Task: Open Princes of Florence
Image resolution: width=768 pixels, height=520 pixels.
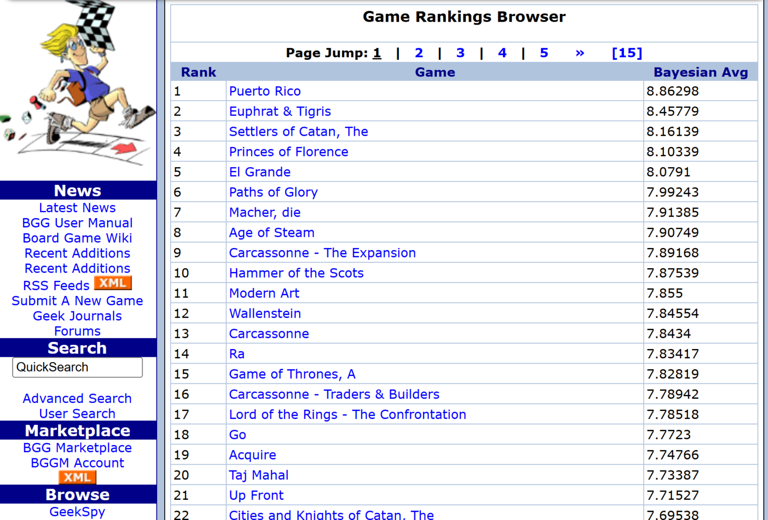Action: [289, 152]
